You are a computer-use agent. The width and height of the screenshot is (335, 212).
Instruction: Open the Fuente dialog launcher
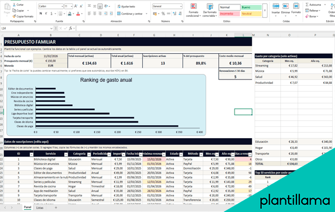tap(84, 21)
